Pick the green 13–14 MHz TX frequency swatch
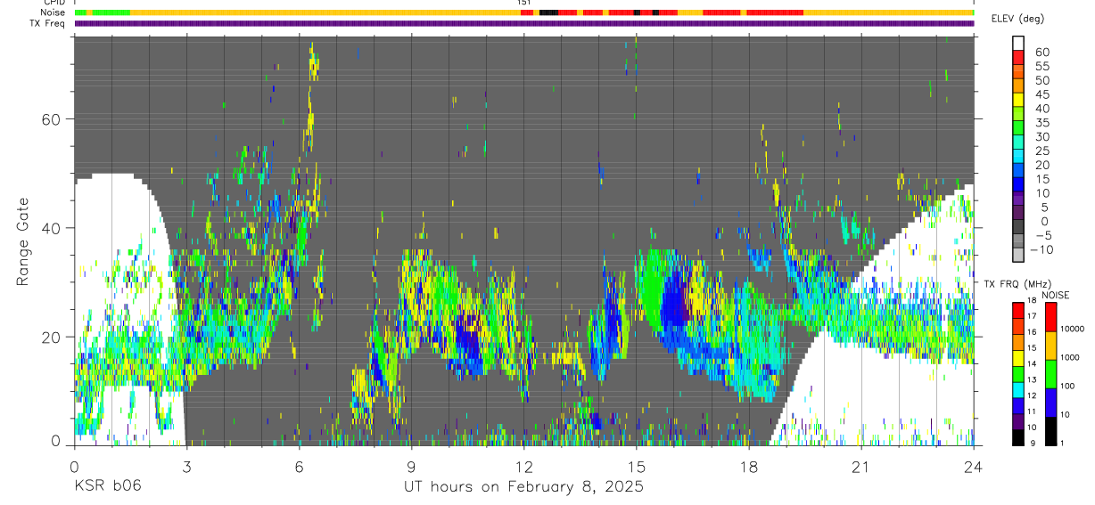 (x=1018, y=373)
